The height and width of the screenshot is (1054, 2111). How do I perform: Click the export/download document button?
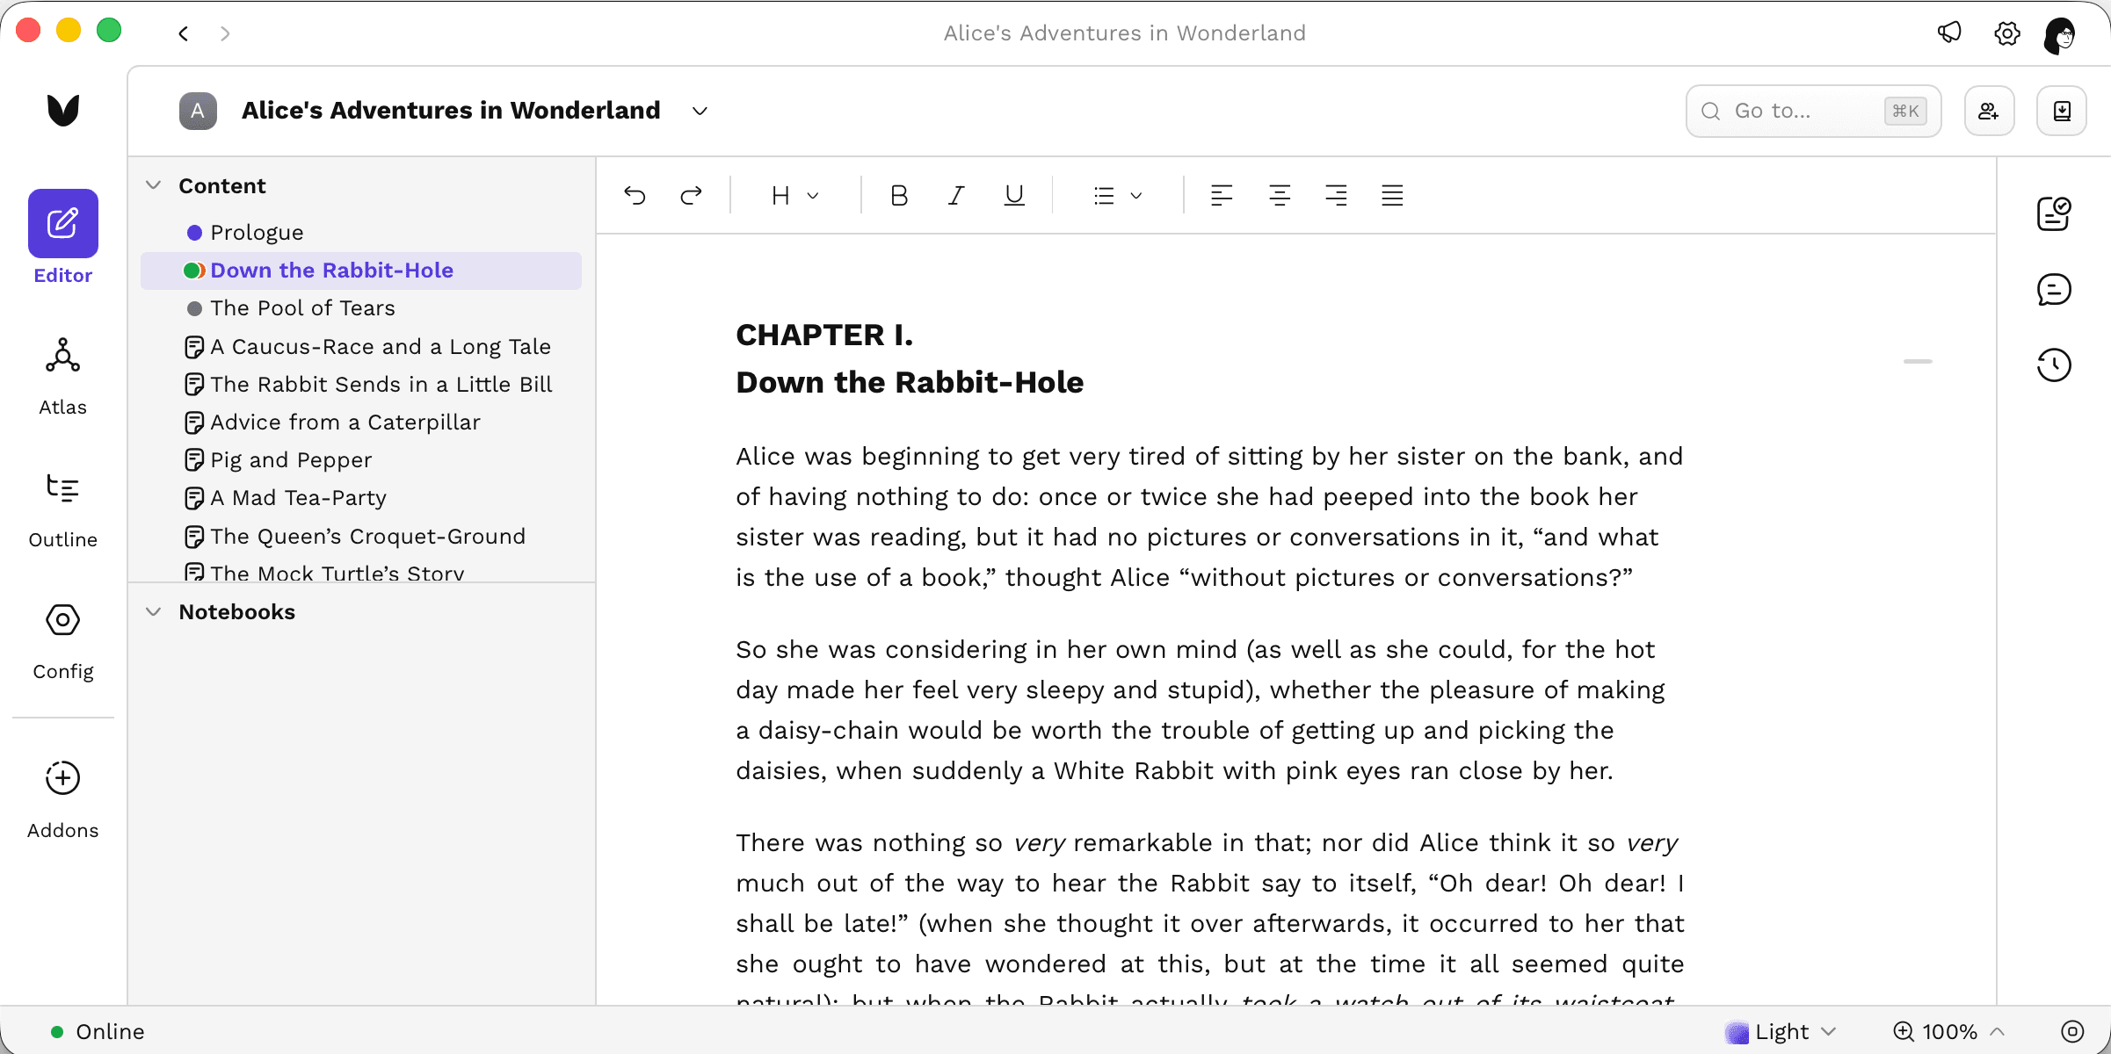point(2062,111)
